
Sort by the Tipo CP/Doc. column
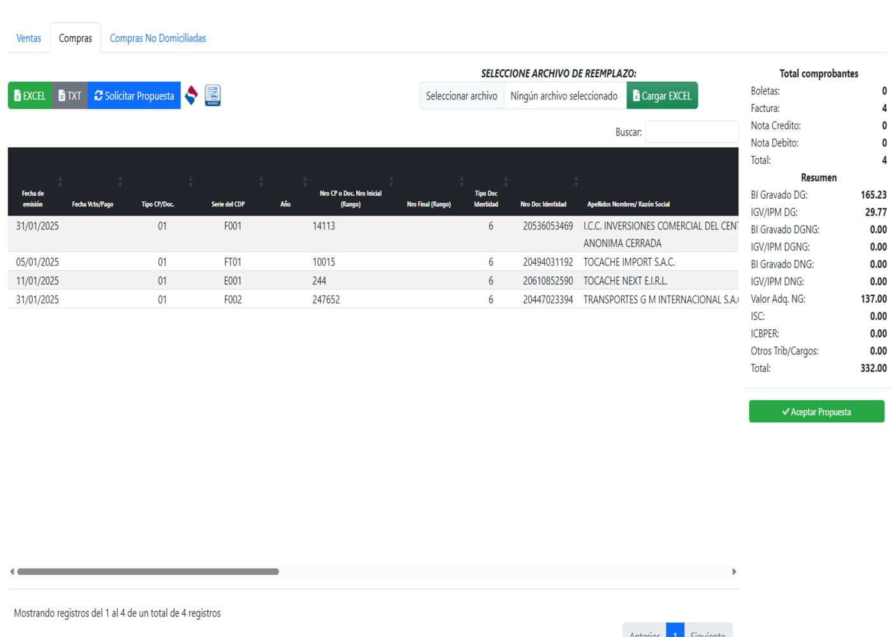tap(158, 204)
